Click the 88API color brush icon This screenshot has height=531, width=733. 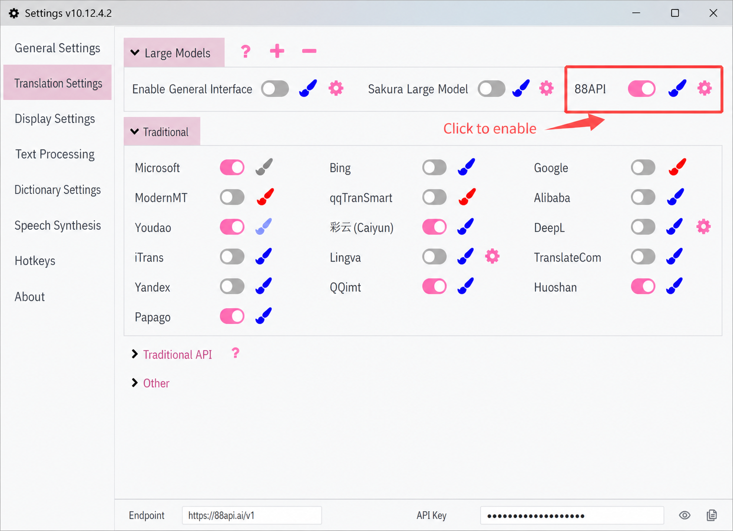coord(677,88)
